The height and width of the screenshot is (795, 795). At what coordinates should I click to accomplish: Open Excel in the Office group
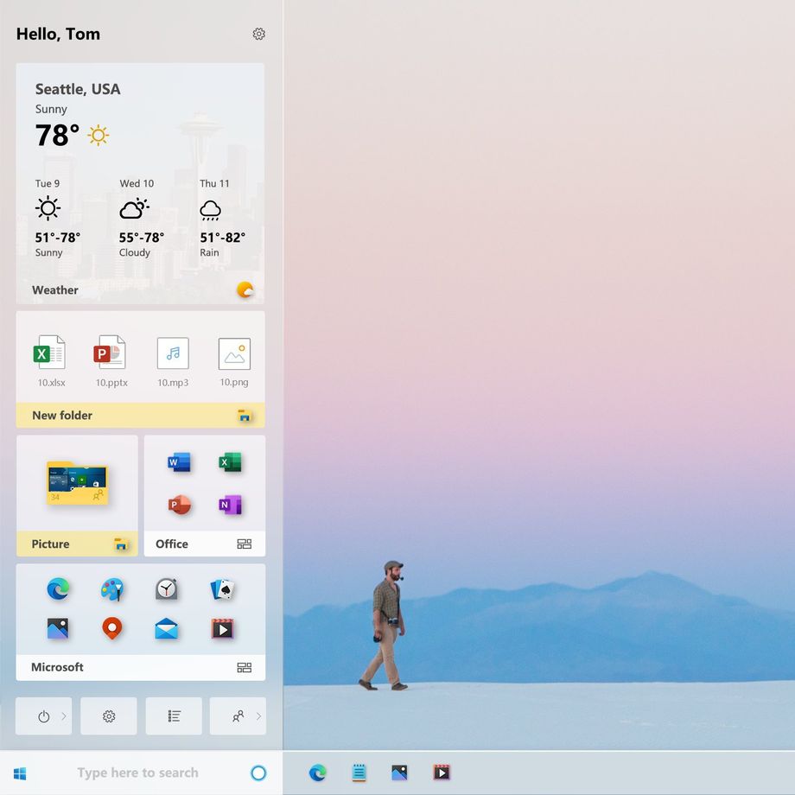tap(230, 462)
